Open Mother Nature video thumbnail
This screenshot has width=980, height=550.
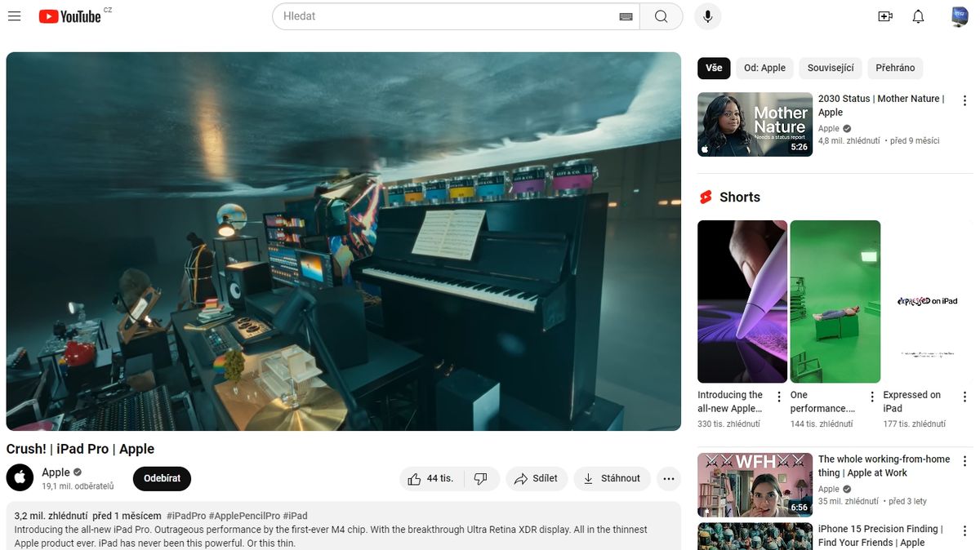(x=755, y=124)
